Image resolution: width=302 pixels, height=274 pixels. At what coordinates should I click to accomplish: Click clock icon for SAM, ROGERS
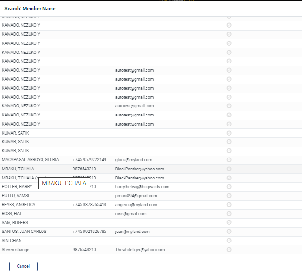[x=229, y=223]
